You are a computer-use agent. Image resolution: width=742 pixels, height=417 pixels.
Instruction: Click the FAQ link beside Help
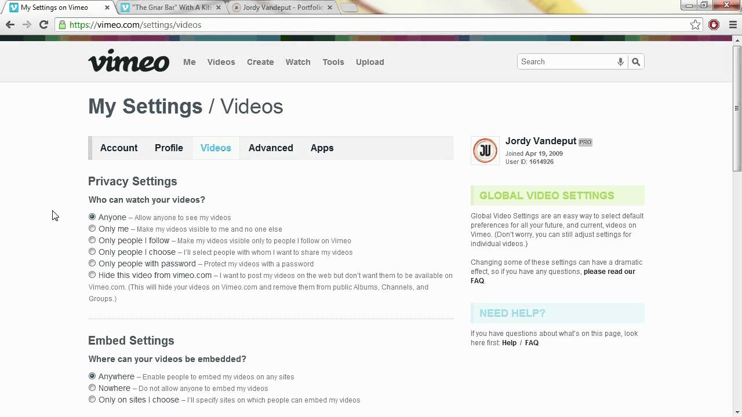[x=532, y=343]
